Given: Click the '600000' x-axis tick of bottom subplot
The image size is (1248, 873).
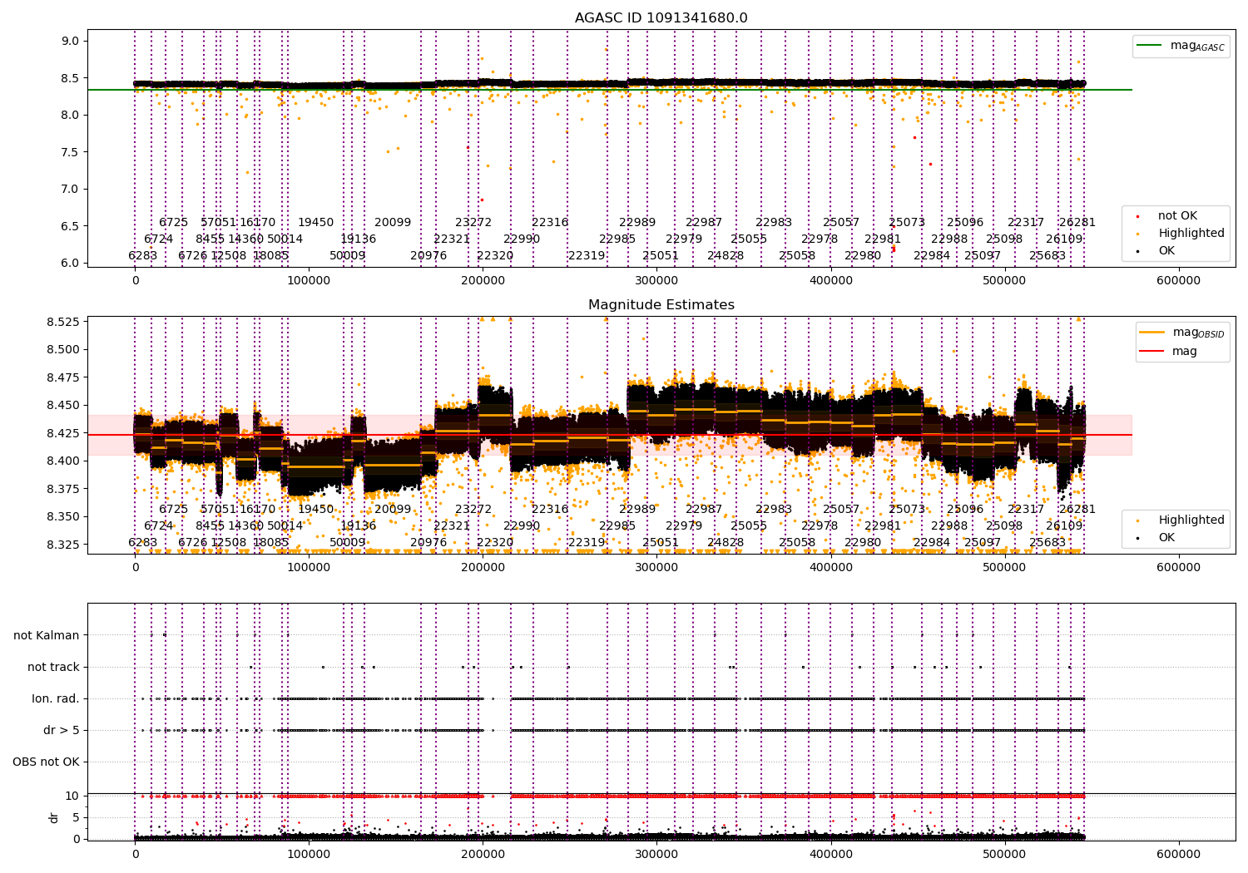Looking at the screenshot, I should [1179, 855].
